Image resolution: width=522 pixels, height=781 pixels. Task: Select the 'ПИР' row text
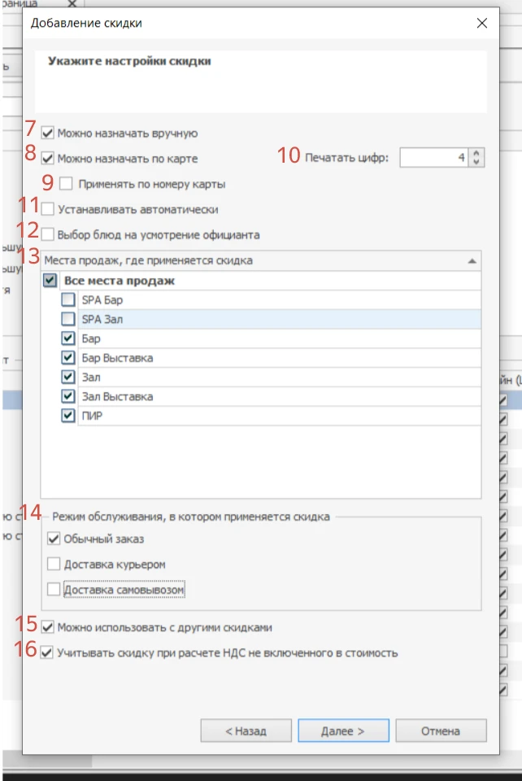tap(92, 416)
